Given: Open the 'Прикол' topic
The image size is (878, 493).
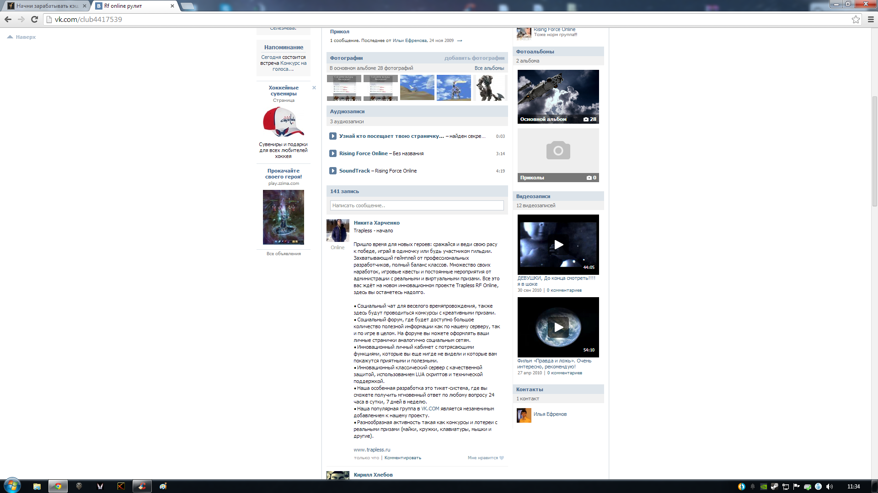Looking at the screenshot, I should 339,31.
